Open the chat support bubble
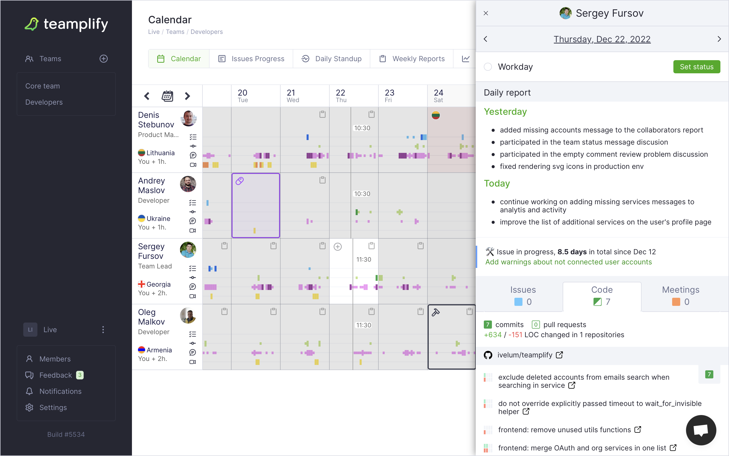 point(701,430)
